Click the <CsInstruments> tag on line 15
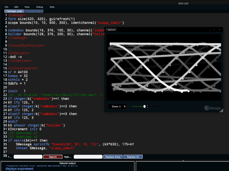Viewport: 229px width, 171px height. tap(23, 68)
